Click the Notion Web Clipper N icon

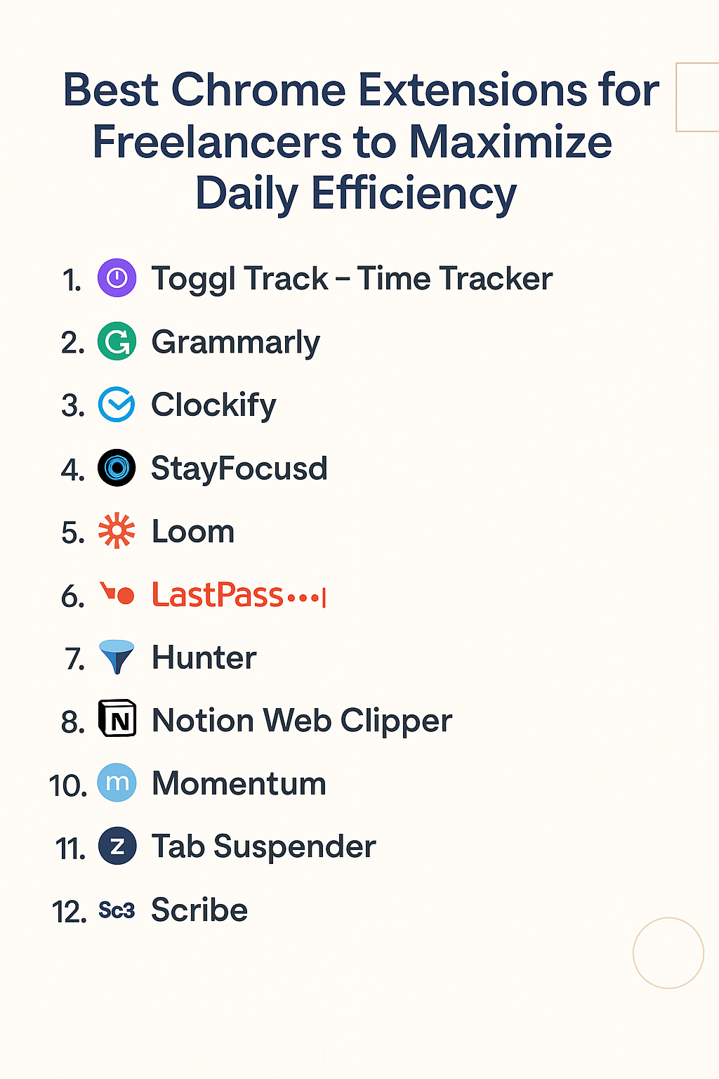click(x=117, y=719)
